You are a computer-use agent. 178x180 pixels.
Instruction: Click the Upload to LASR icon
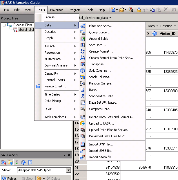tap(83, 123)
